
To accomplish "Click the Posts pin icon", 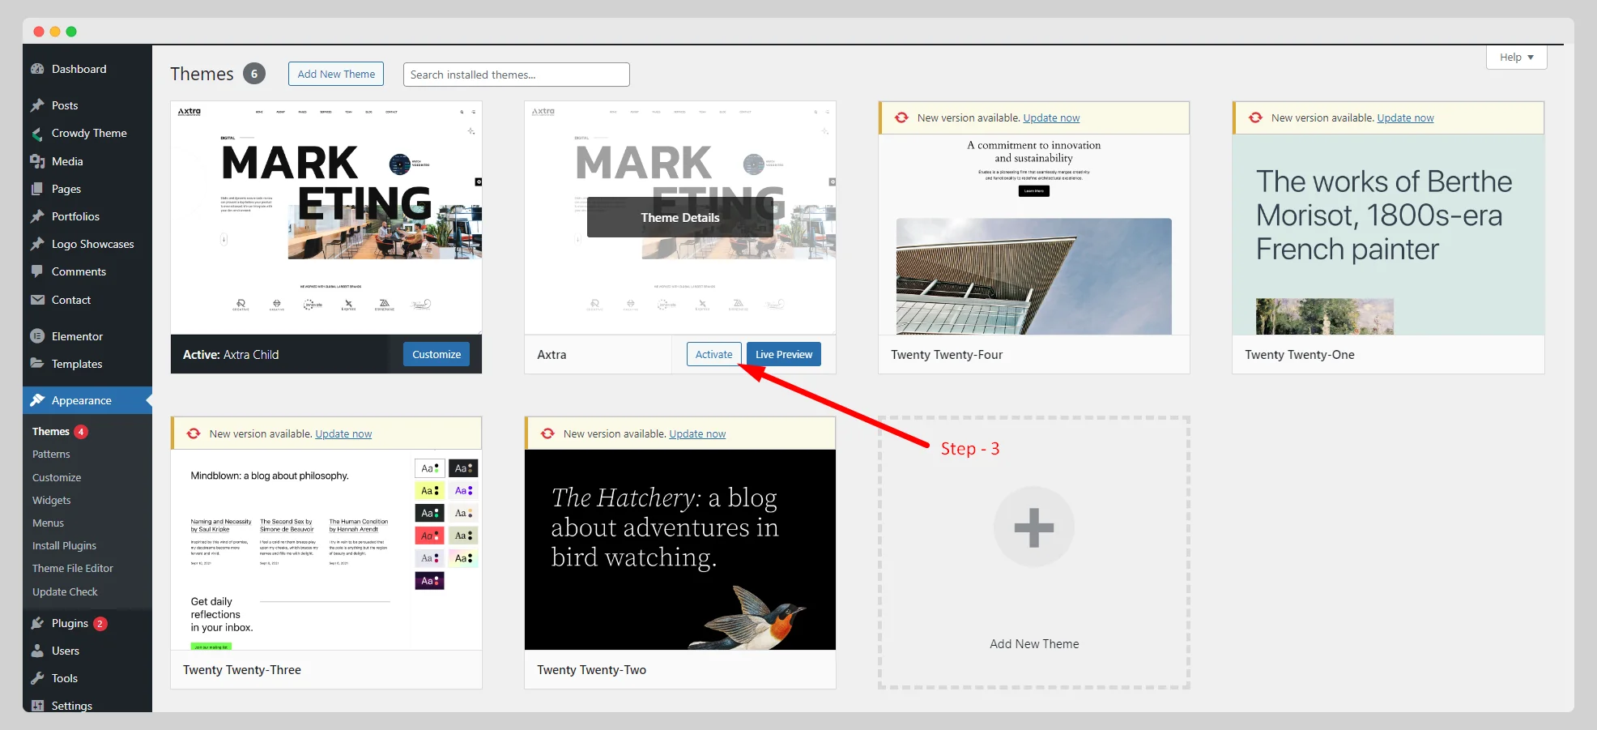I will click(x=37, y=105).
